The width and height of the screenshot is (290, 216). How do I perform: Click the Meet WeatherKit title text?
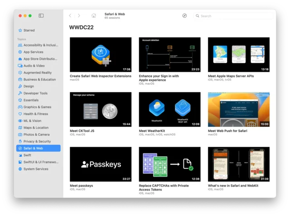(x=152, y=131)
